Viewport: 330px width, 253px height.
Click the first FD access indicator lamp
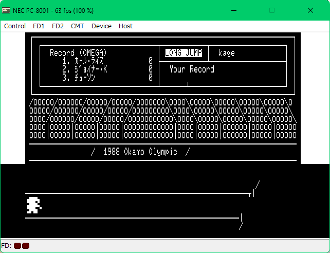[17, 246]
